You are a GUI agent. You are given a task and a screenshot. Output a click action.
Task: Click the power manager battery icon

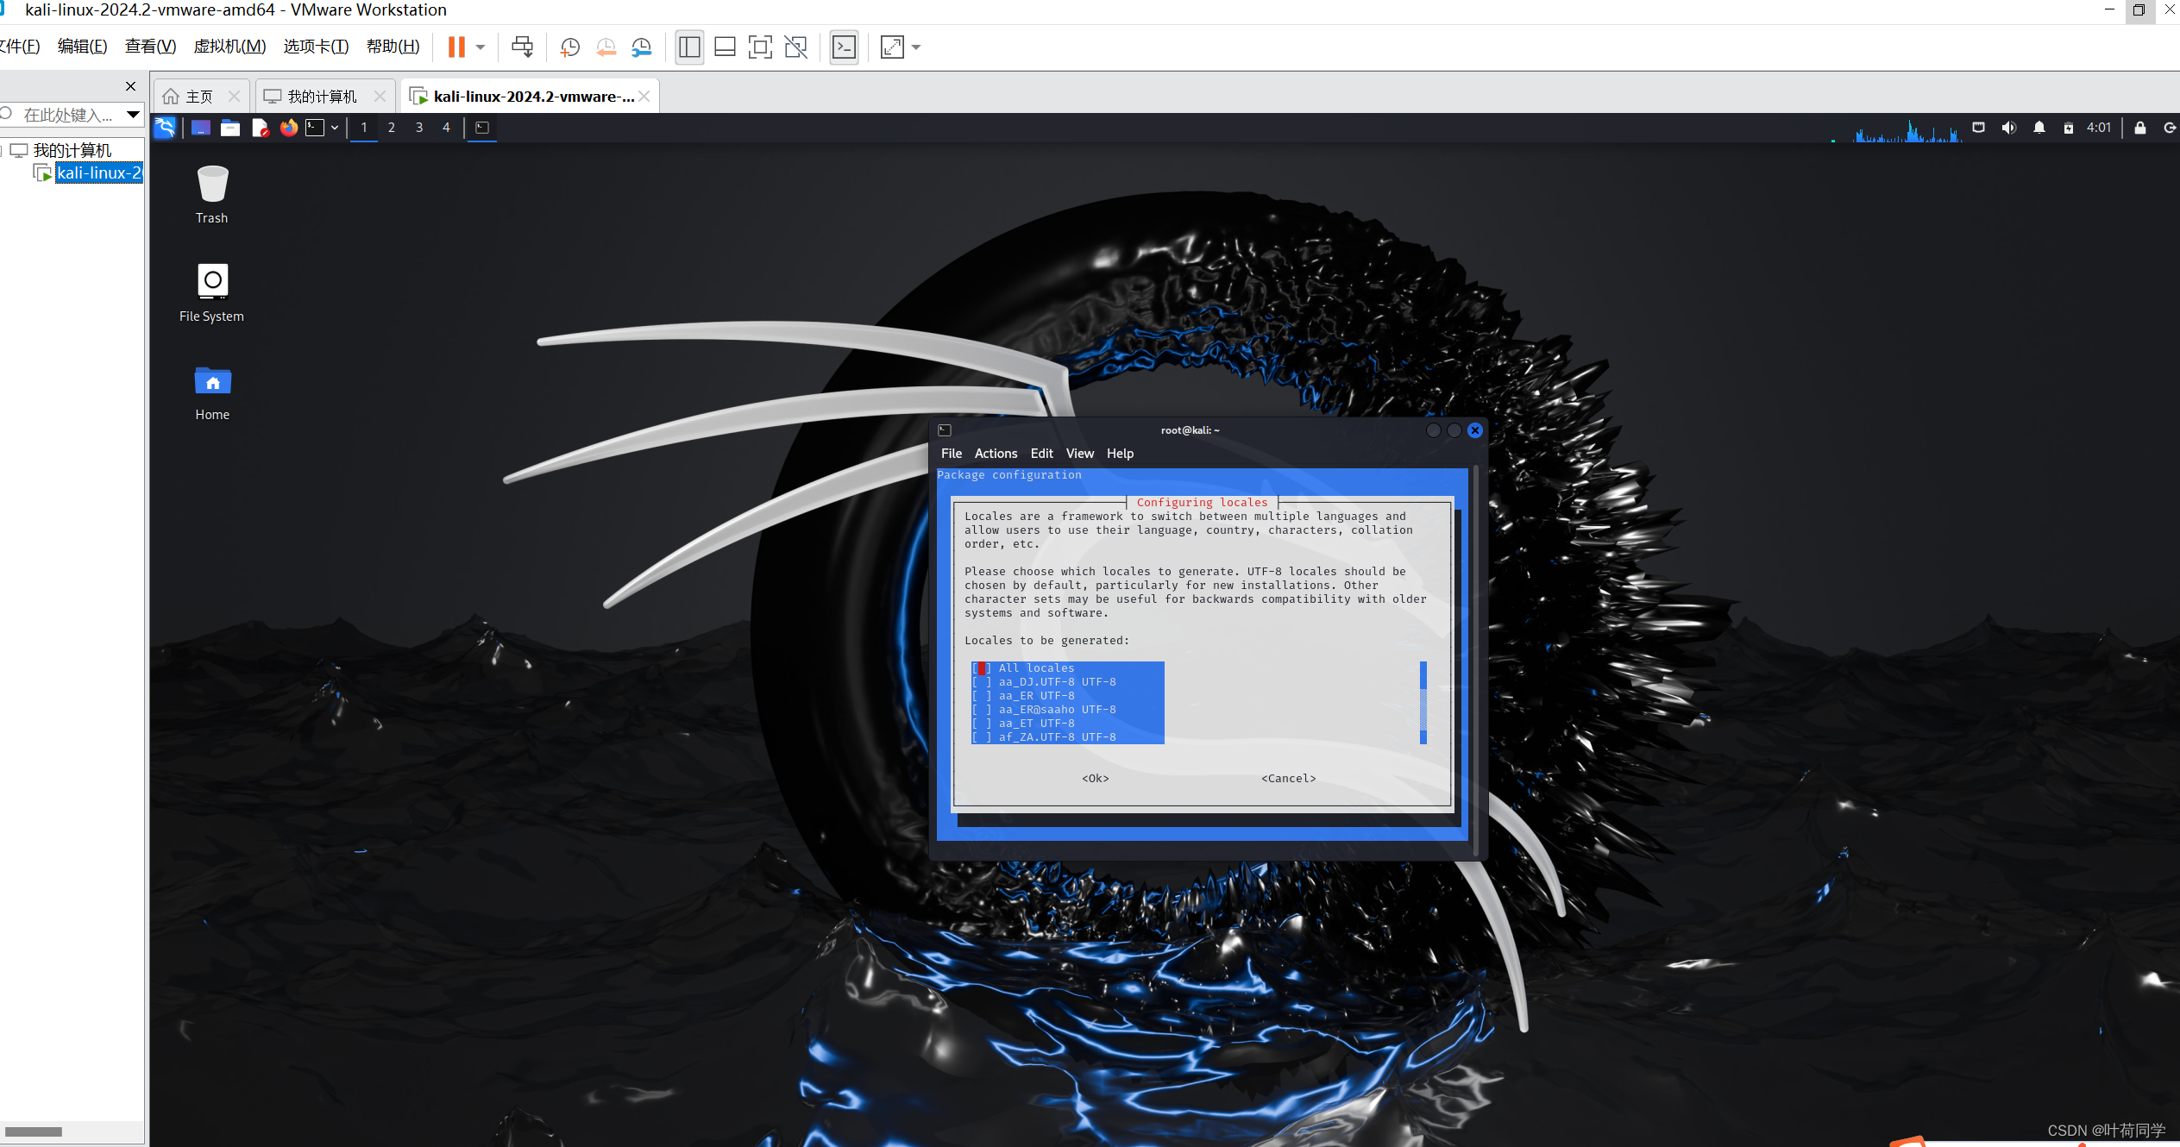click(2069, 128)
